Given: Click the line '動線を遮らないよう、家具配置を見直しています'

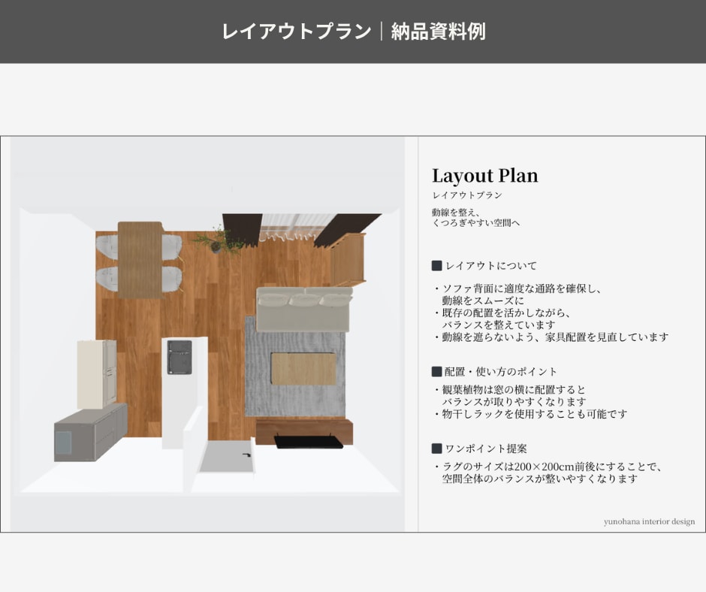Looking at the screenshot, I should 555,337.
